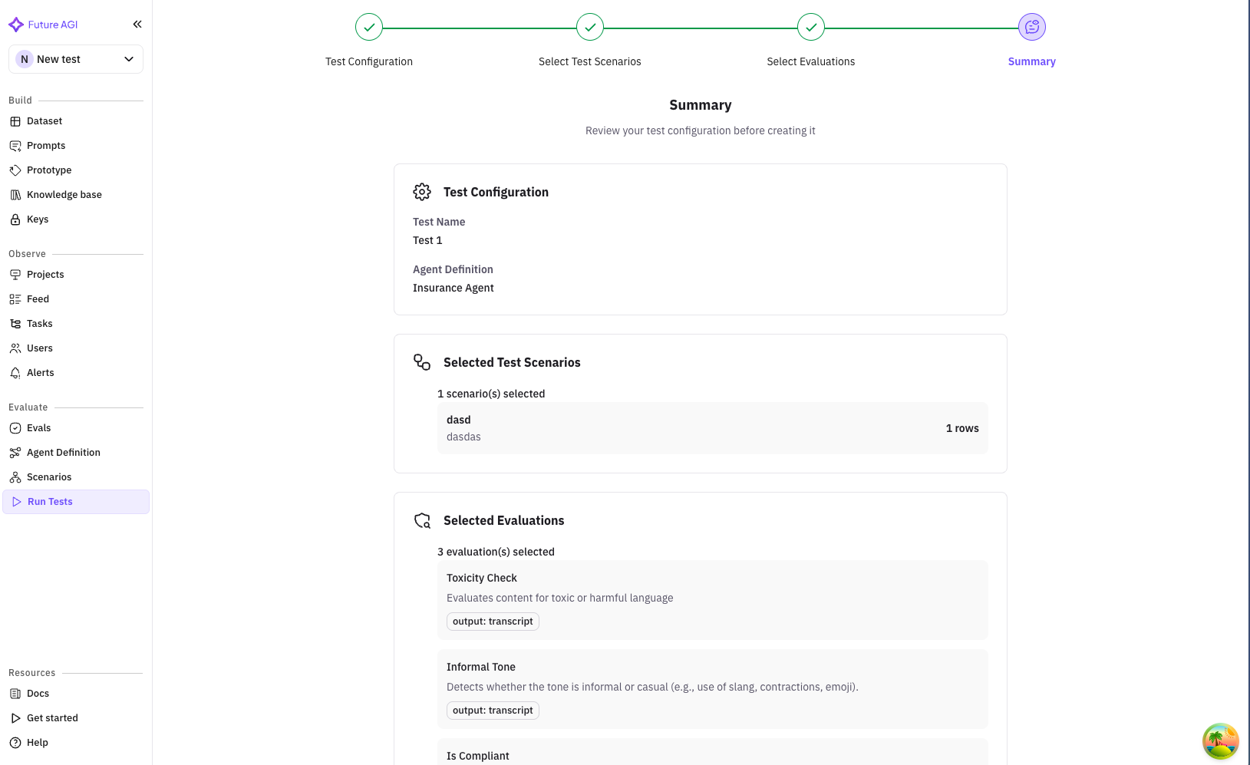Go to Agent Definition in the sidebar
The width and height of the screenshot is (1250, 765).
tap(63, 453)
